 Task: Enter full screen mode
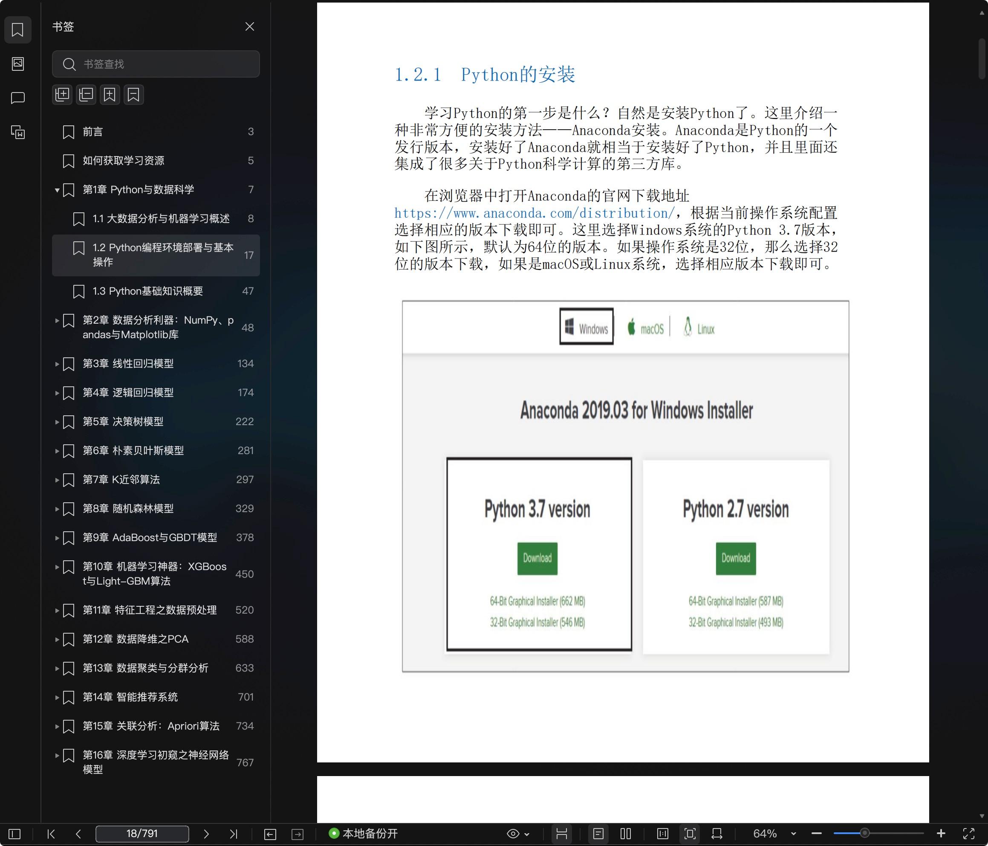[x=969, y=834]
